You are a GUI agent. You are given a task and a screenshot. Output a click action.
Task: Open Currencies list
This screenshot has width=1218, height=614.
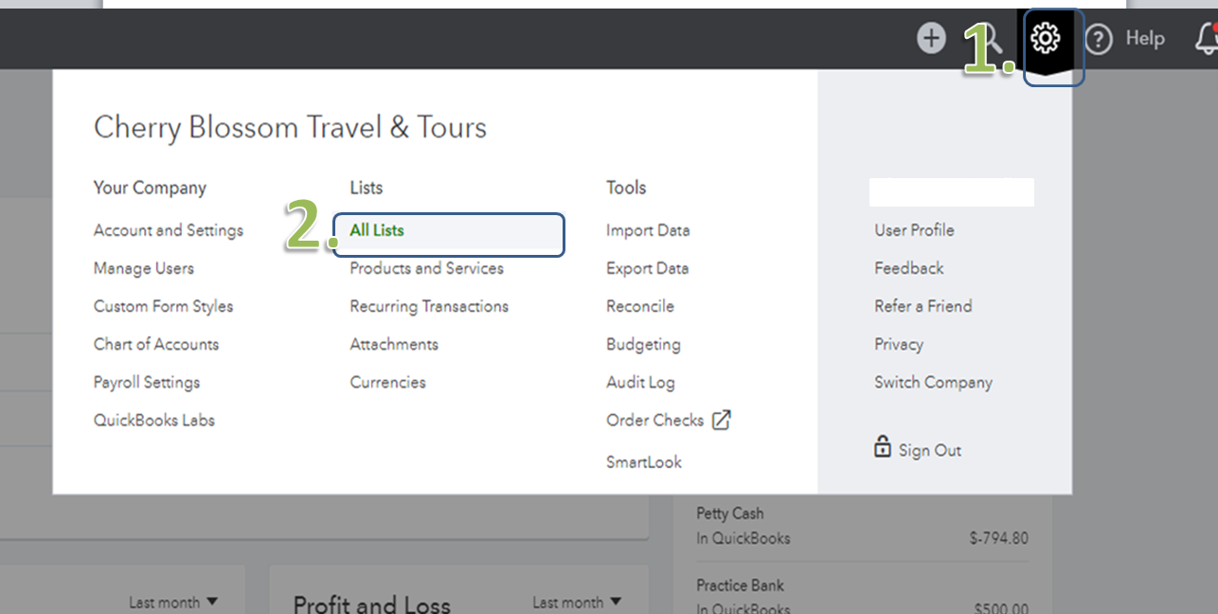(388, 382)
